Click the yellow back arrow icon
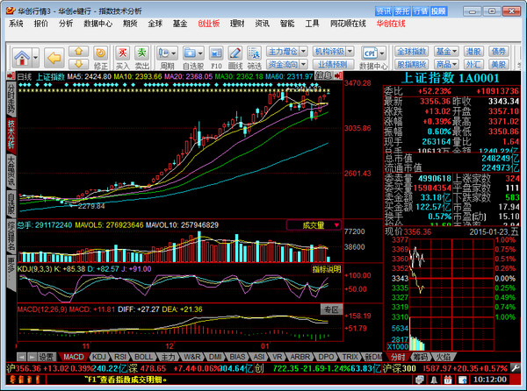The image size is (527, 391). pos(54,57)
